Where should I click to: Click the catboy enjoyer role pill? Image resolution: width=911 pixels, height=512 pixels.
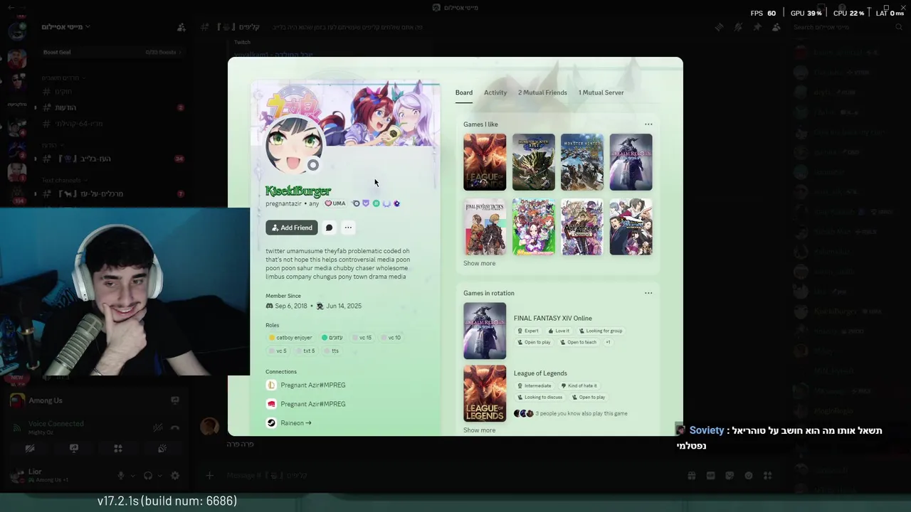(x=290, y=338)
